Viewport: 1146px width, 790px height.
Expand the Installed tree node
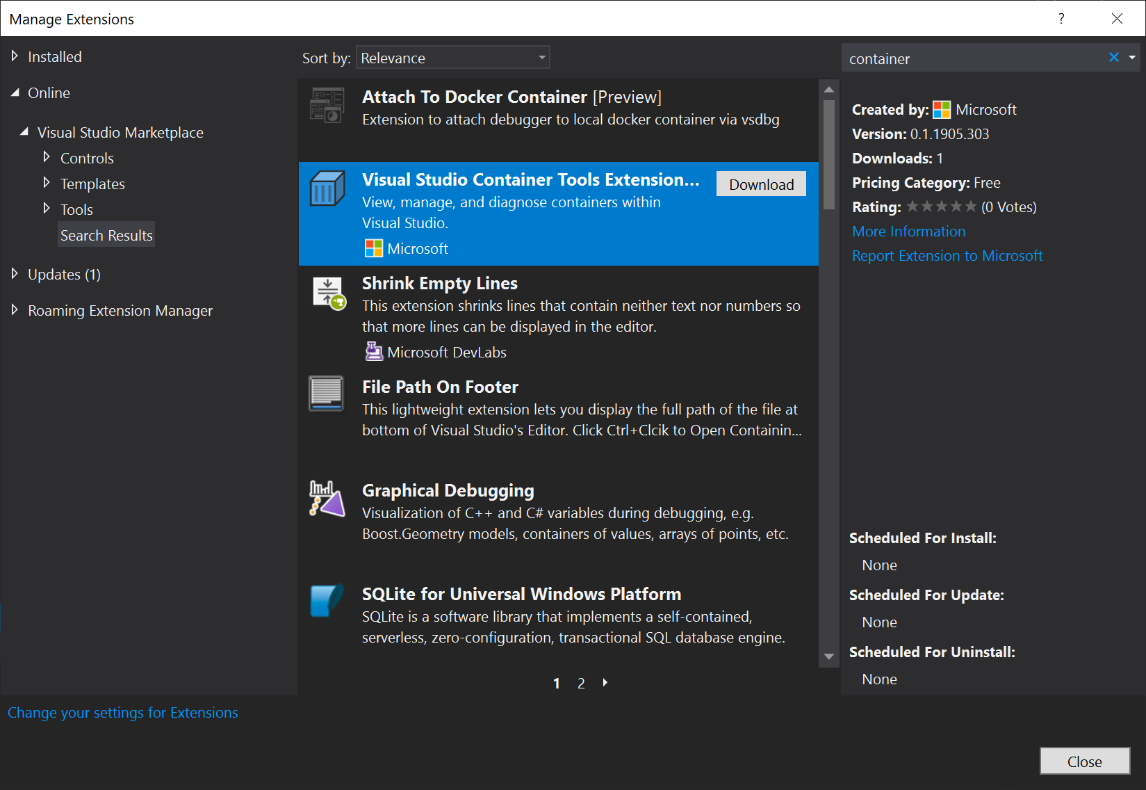coord(15,56)
